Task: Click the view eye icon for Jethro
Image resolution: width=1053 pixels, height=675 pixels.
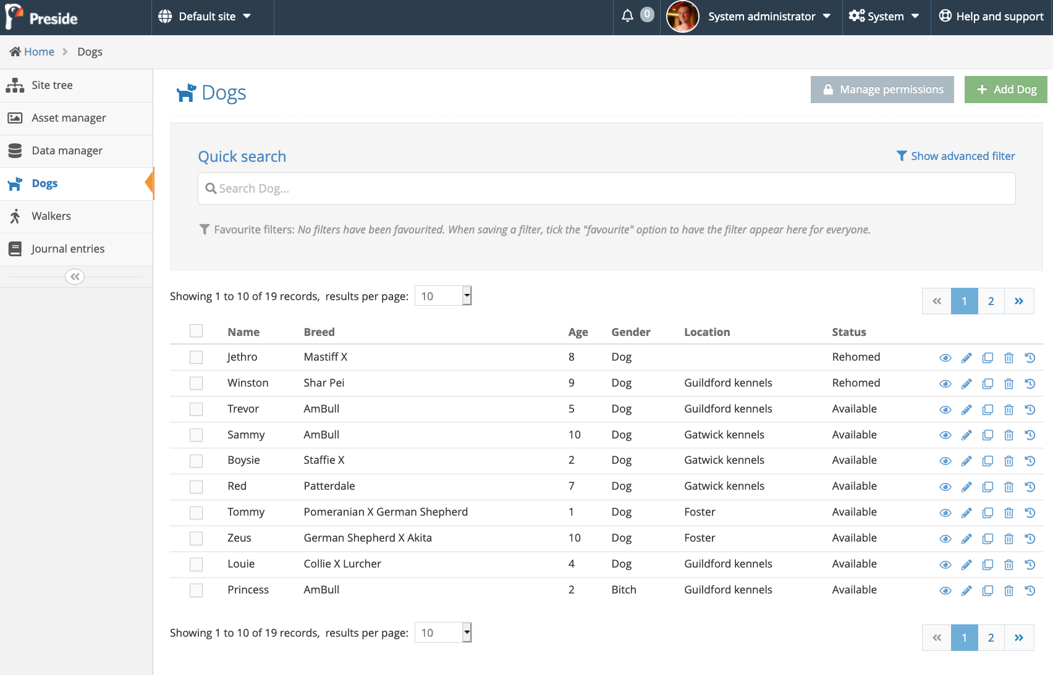Action: pyautogui.click(x=945, y=358)
